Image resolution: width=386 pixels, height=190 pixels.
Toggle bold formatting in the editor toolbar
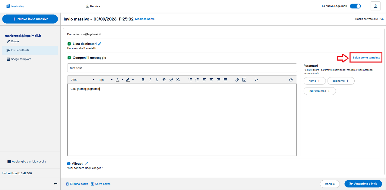143,80
